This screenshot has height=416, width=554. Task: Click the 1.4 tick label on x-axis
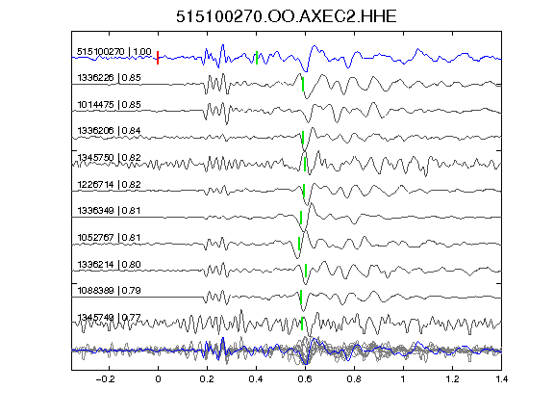[x=501, y=379]
